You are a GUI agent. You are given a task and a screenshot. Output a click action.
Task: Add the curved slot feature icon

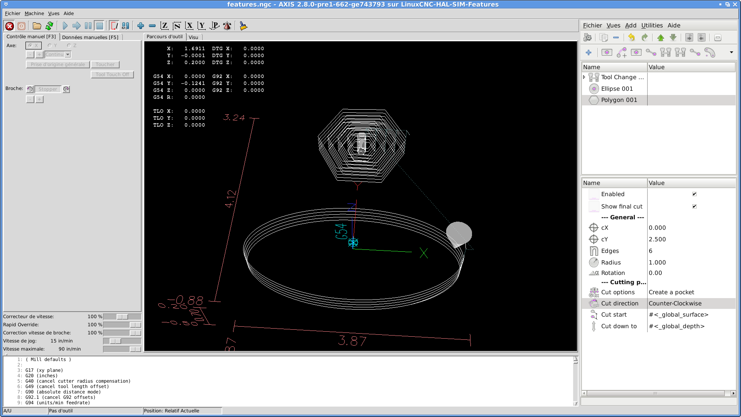point(710,53)
